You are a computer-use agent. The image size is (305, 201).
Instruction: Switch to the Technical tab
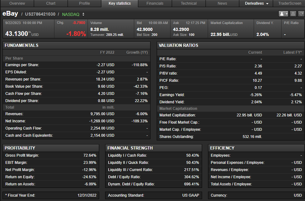[189, 3]
